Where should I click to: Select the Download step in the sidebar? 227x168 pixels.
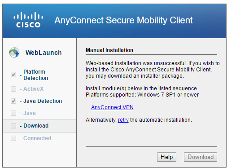(39, 126)
